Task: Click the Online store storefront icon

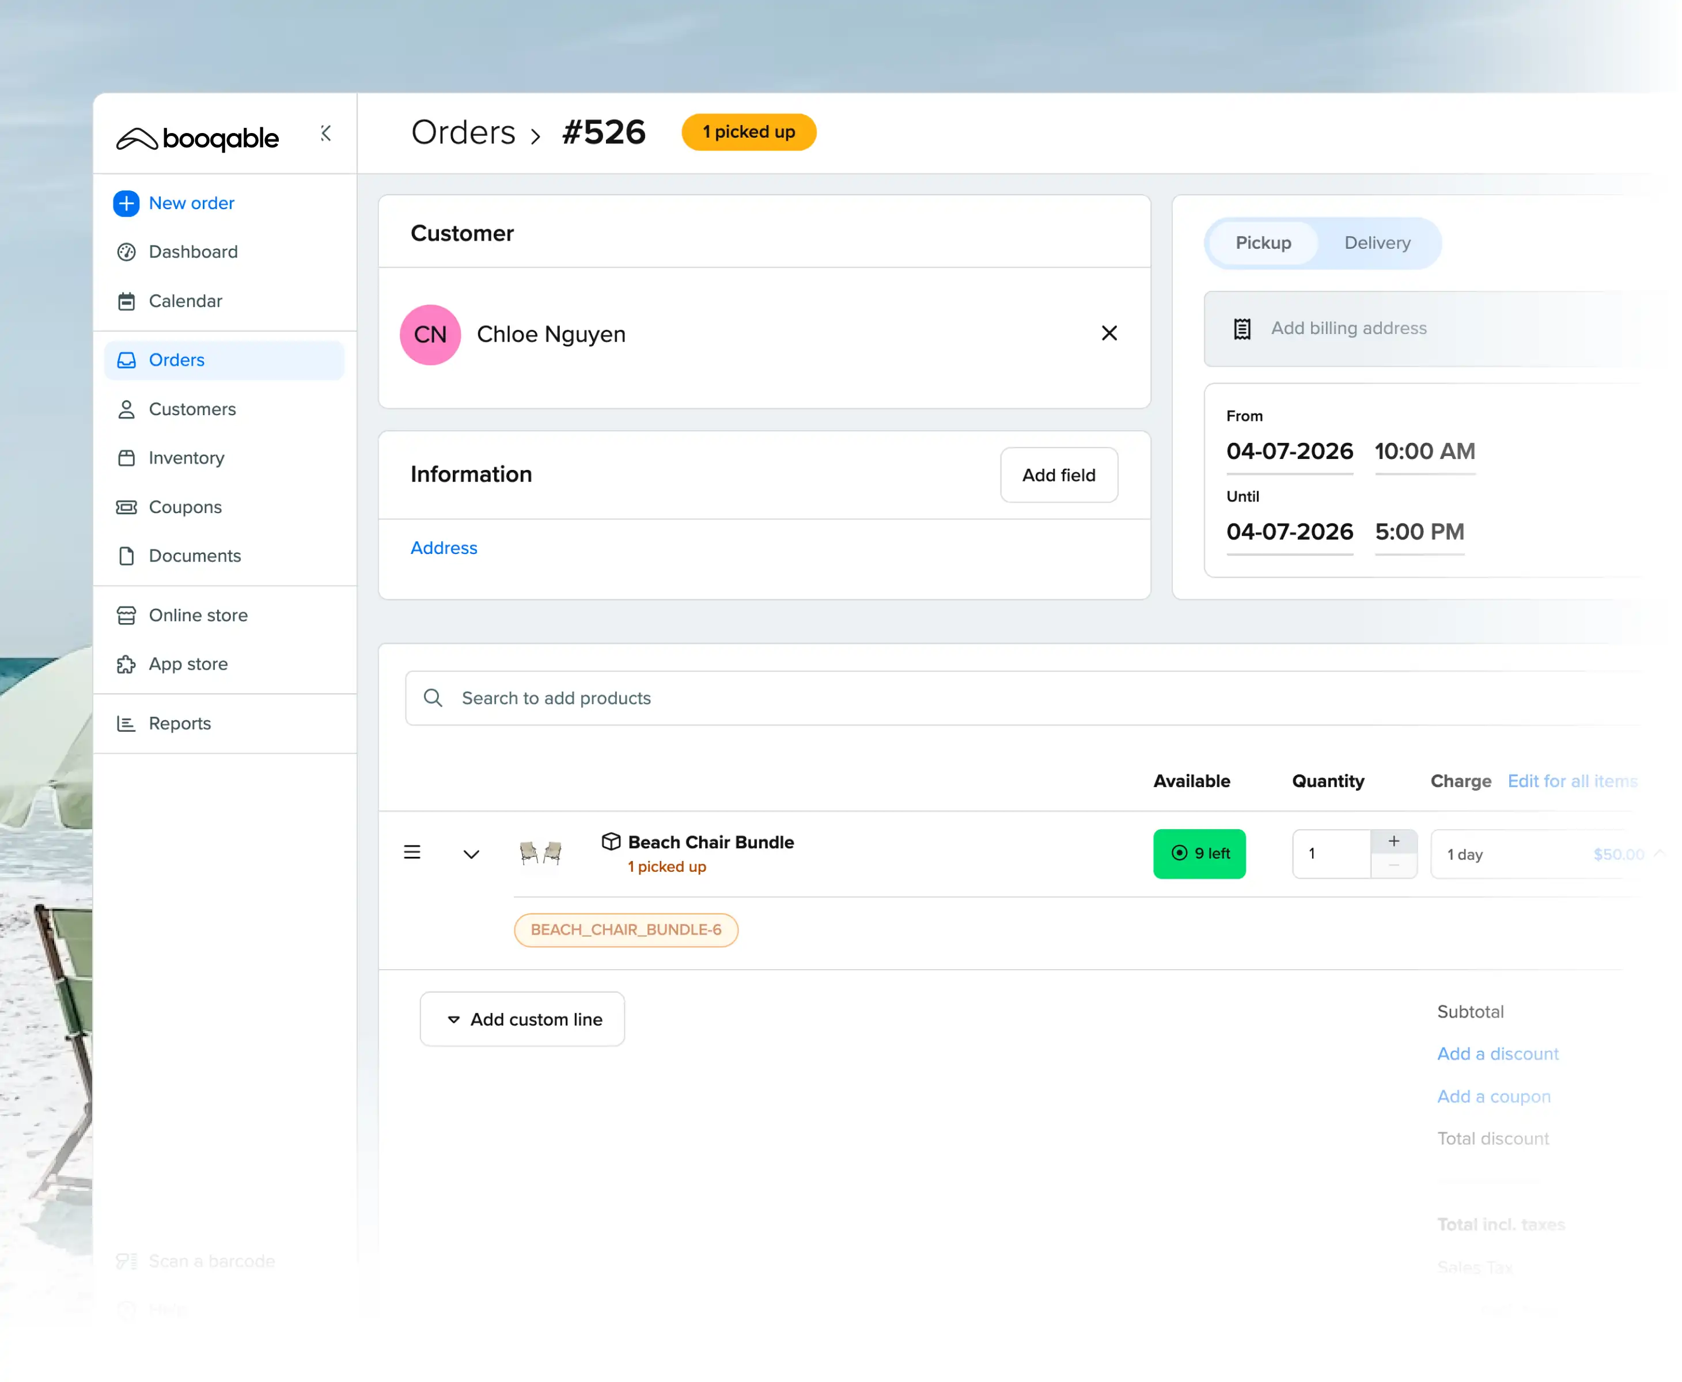Action: point(126,616)
